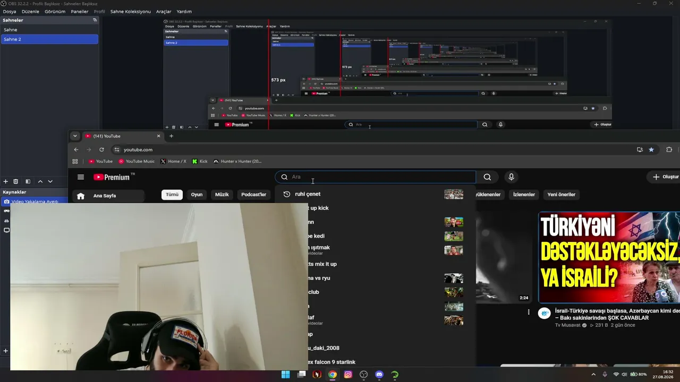Open Task View on the taskbar
680x382 pixels.
coord(301,375)
